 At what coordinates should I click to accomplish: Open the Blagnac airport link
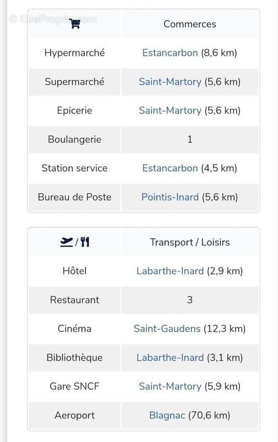(x=167, y=415)
